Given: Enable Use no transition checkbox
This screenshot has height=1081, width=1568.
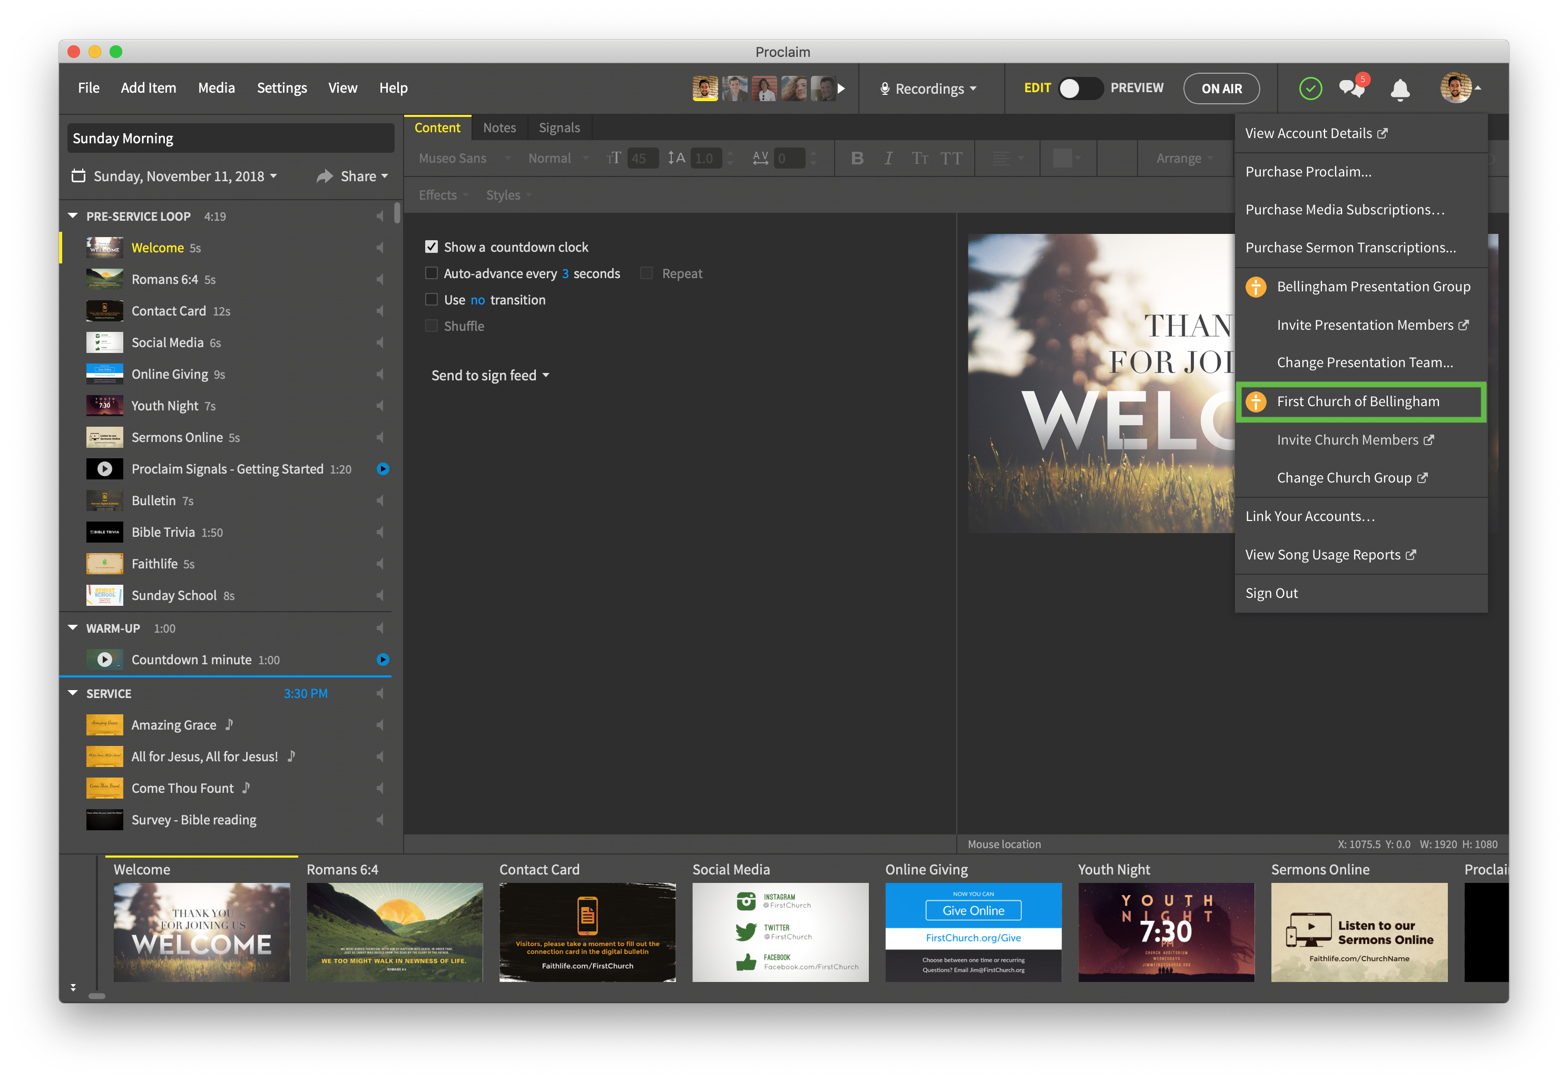Looking at the screenshot, I should coord(431,299).
